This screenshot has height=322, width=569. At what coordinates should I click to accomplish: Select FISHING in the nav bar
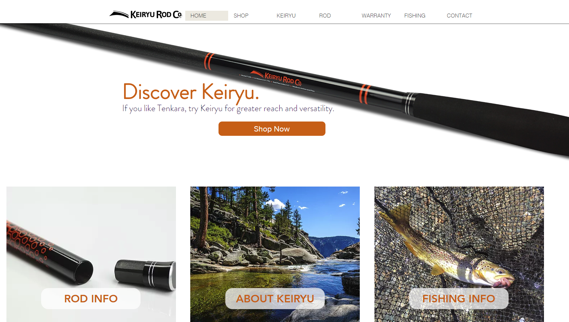[415, 16]
